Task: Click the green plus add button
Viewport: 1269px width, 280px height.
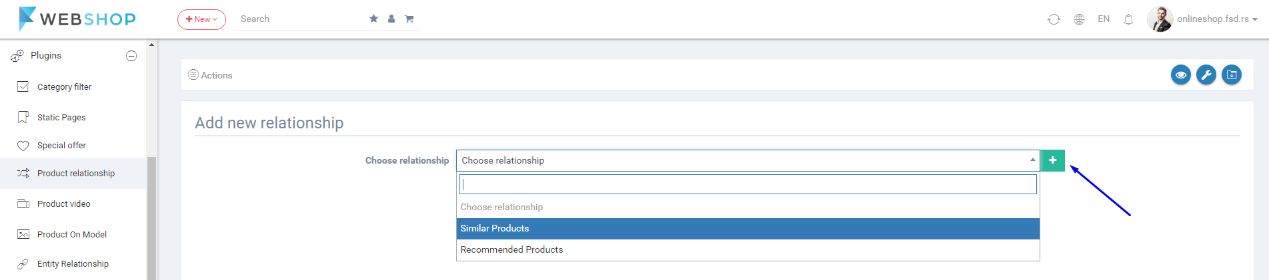Action: point(1052,160)
